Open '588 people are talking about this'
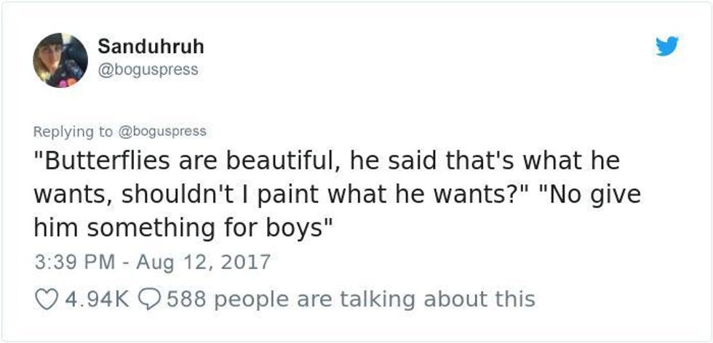 [351, 299]
